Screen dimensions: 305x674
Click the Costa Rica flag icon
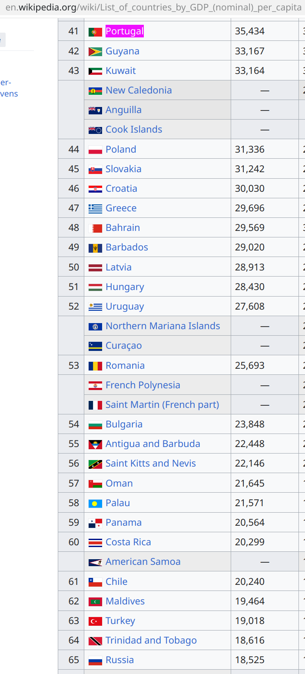(x=95, y=542)
